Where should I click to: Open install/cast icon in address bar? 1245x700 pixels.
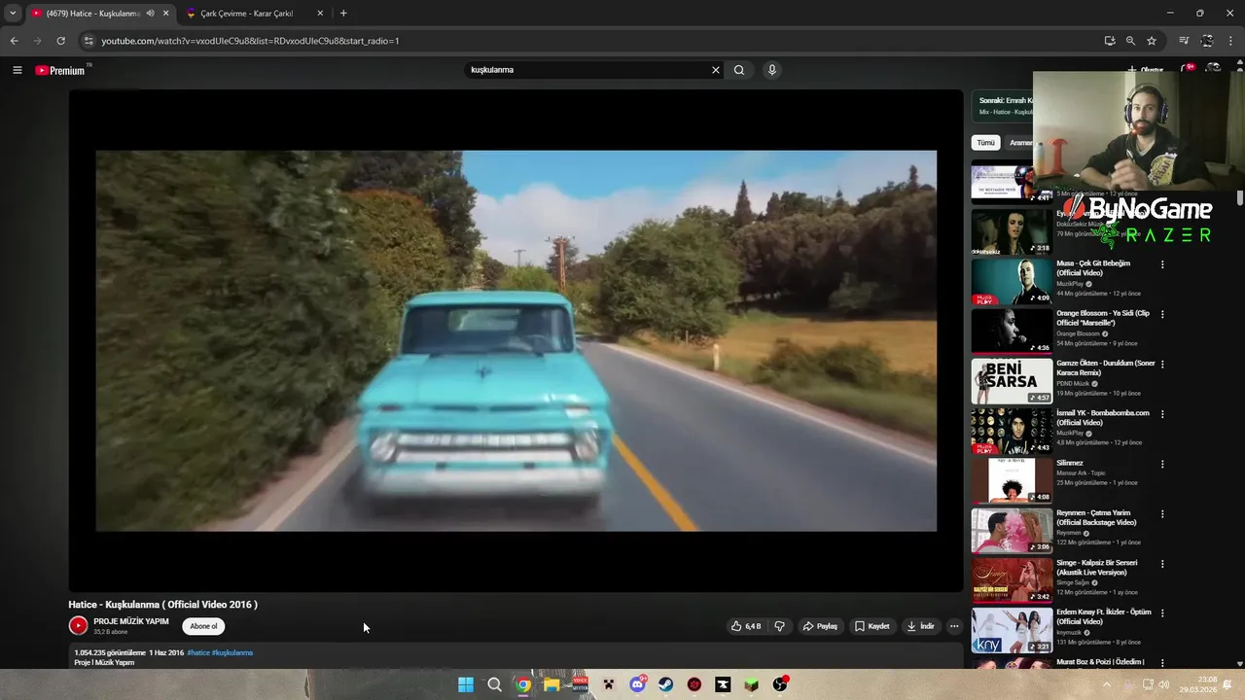[1109, 41]
